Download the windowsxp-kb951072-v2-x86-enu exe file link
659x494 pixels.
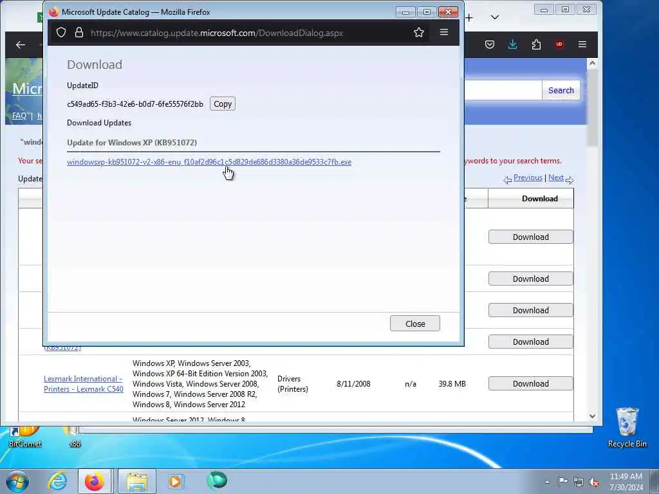click(209, 161)
